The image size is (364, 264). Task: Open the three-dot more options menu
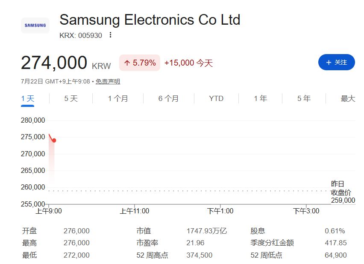tap(111, 35)
